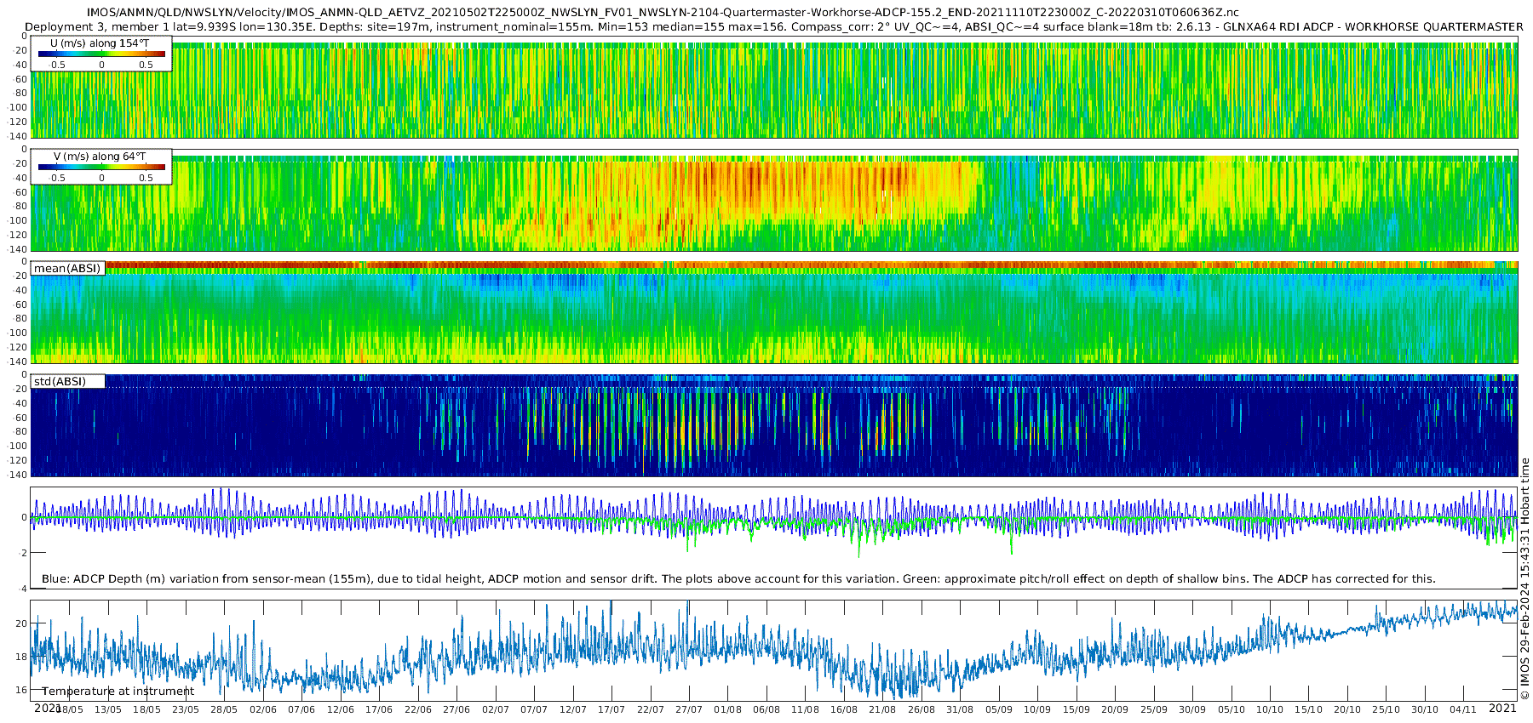Click the 22/06 date tick label
Viewport: 1533px width, 723px height.
coord(417,709)
